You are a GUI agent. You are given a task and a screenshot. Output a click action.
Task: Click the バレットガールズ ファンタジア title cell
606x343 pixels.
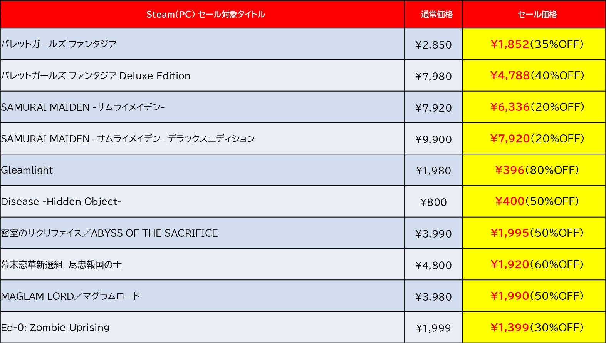coord(202,44)
